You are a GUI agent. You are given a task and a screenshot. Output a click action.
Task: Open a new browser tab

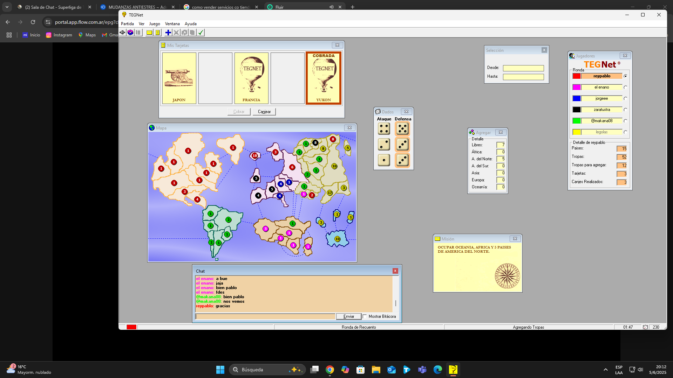click(353, 7)
